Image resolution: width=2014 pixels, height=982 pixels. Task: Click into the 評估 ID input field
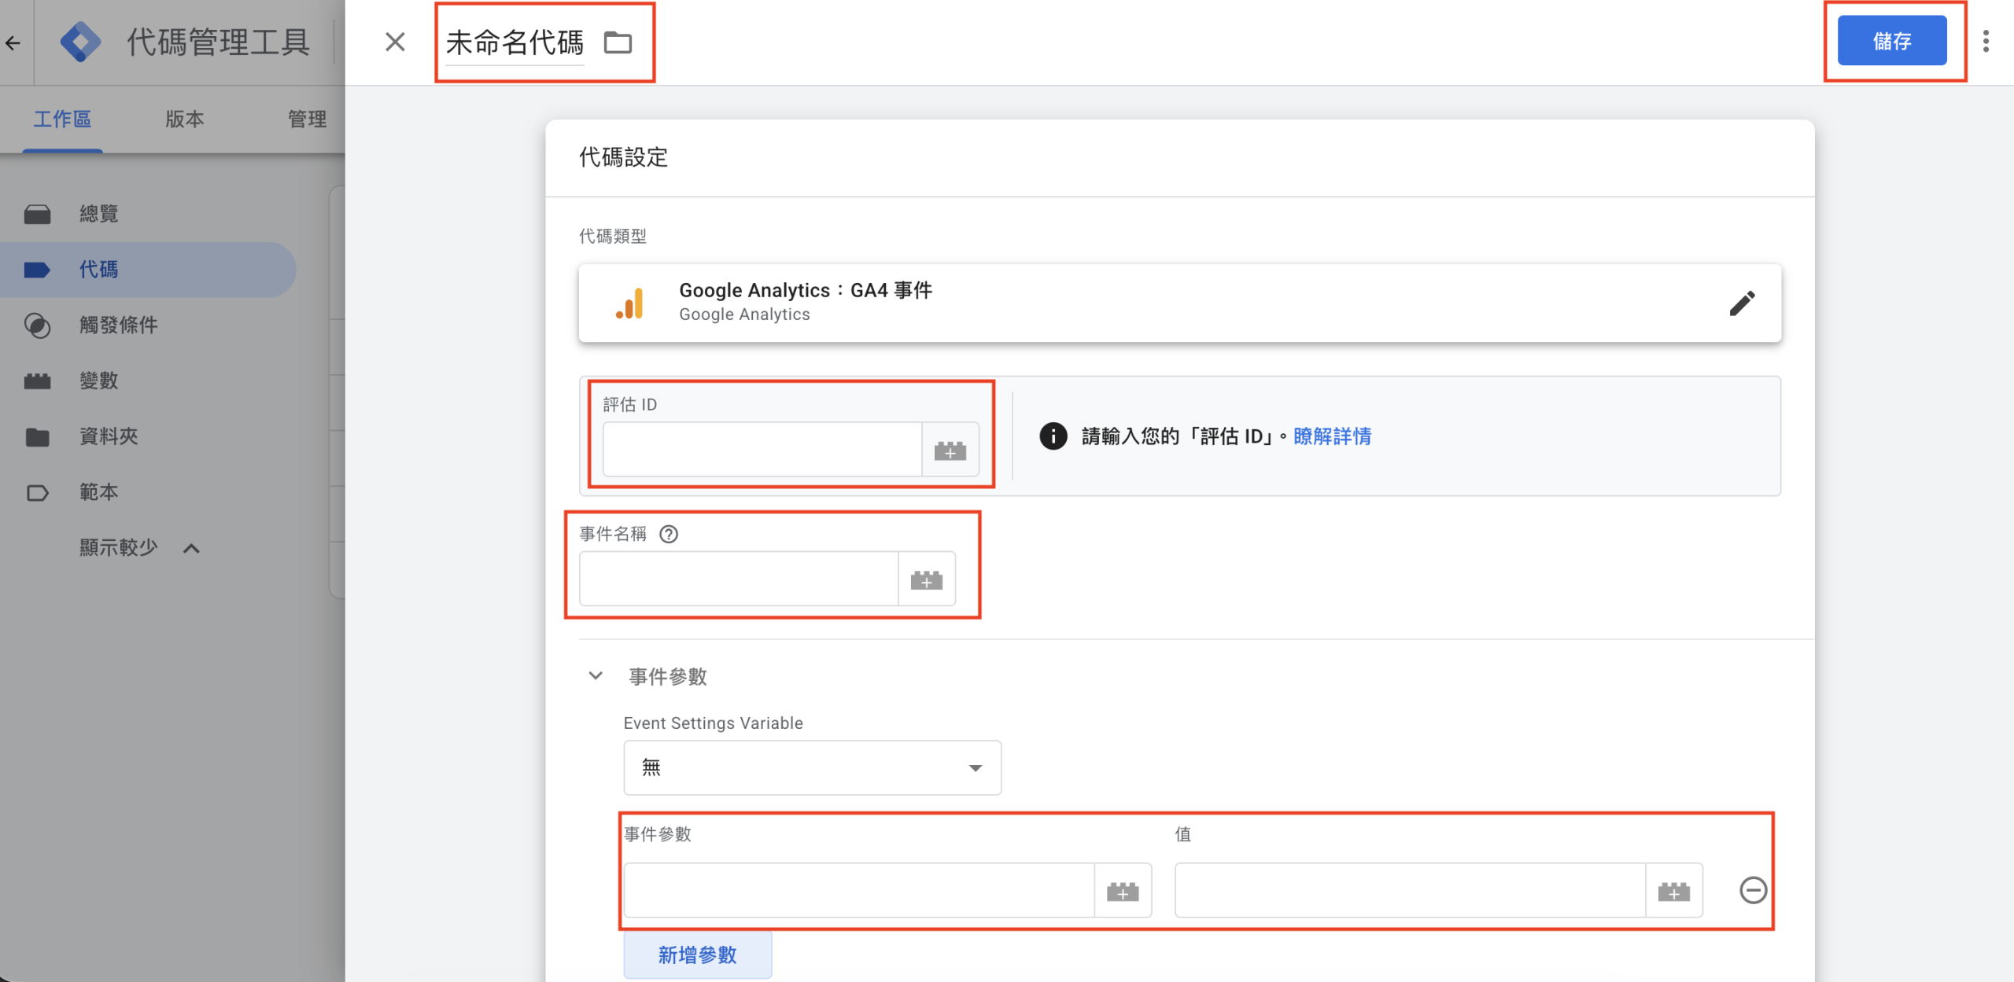click(x=762, y=450)
